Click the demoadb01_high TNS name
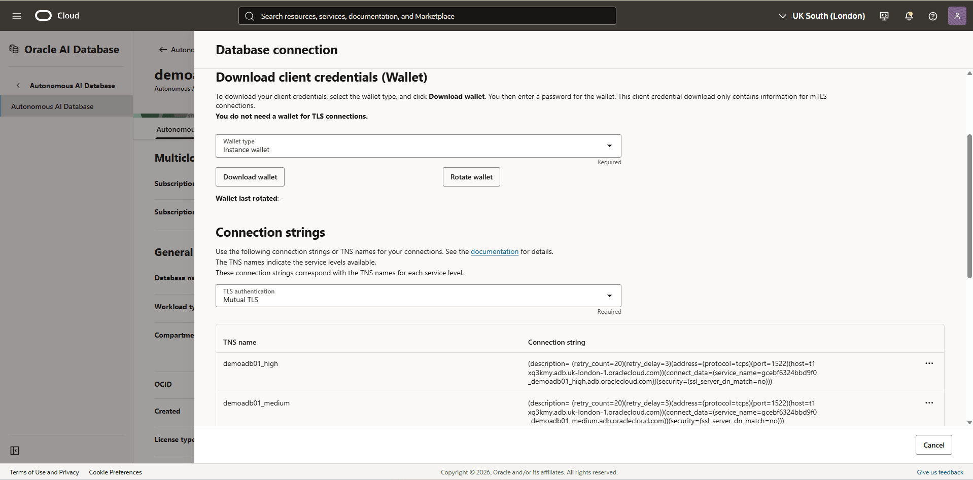 click(251, 363)
